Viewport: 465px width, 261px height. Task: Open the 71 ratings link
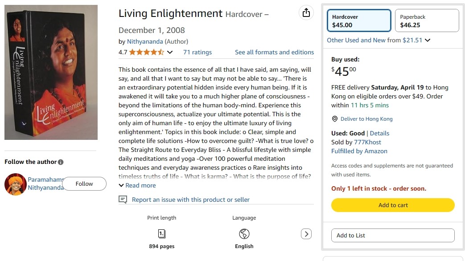click(x=198, y=52)
